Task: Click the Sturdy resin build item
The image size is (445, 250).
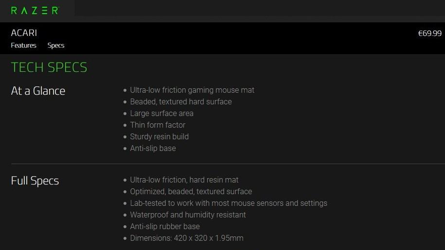Action: 159,137
